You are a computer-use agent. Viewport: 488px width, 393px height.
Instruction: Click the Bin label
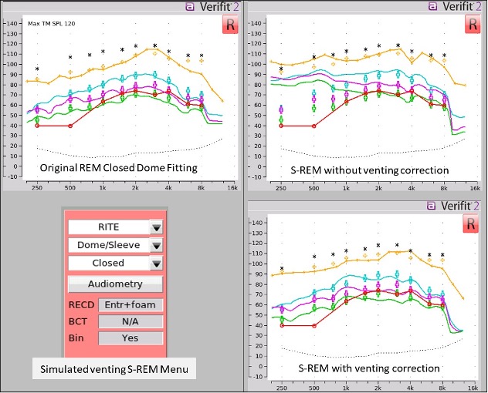point(76,338)
